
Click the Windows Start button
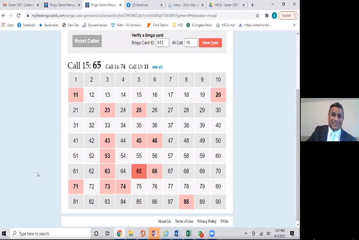point(4,234)
